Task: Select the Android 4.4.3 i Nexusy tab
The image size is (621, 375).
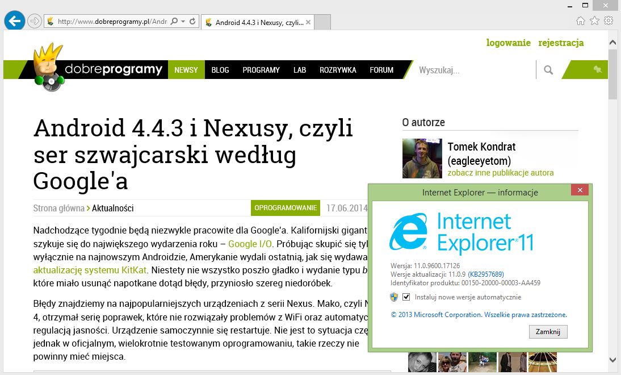Action: click(258, 22)
